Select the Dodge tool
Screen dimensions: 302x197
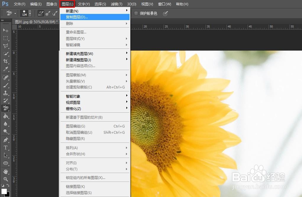click(6, 131)
